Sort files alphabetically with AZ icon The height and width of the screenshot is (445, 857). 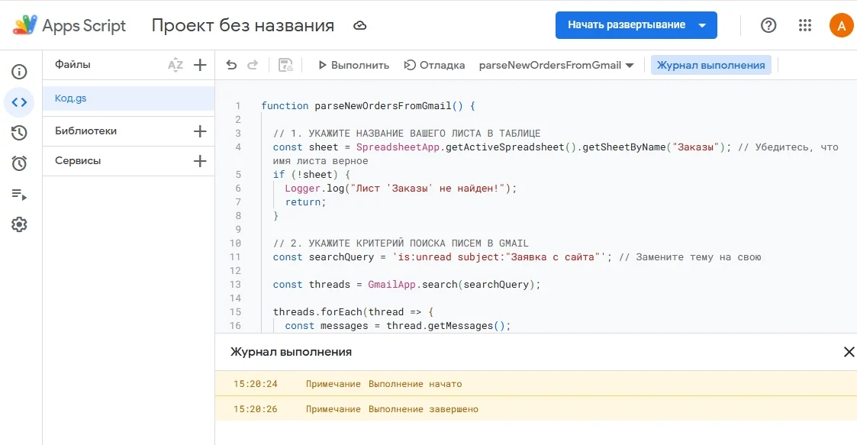click(x=176, y=65)
